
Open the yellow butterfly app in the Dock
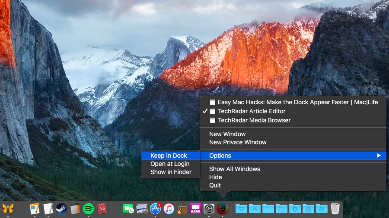click(x=8, y=209)
